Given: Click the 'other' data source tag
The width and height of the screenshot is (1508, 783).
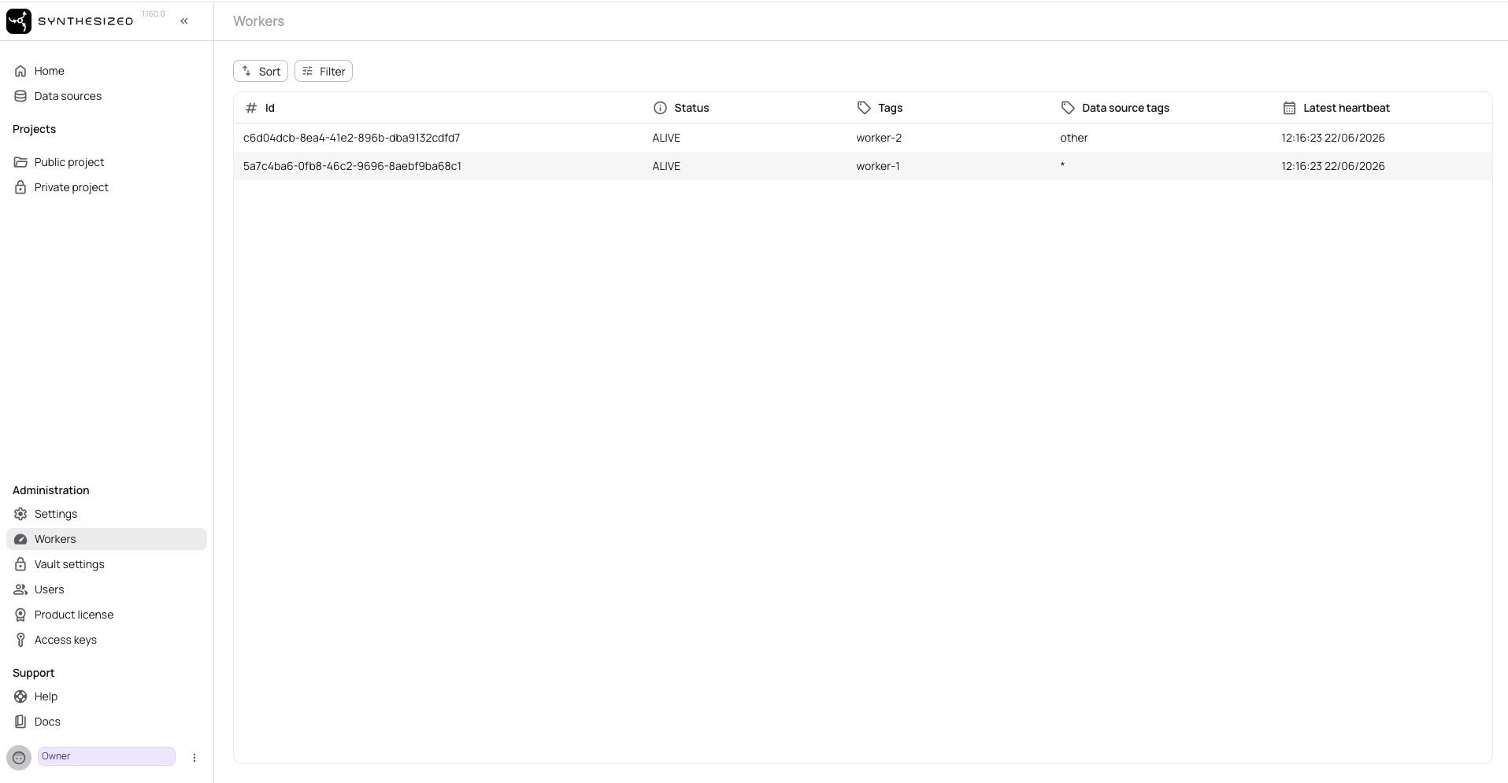Looking at the screenshot, I should pos(1073,138).
